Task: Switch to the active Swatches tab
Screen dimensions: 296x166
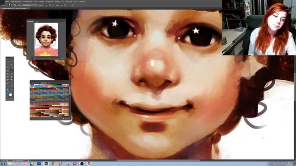Action: (44, 83)
